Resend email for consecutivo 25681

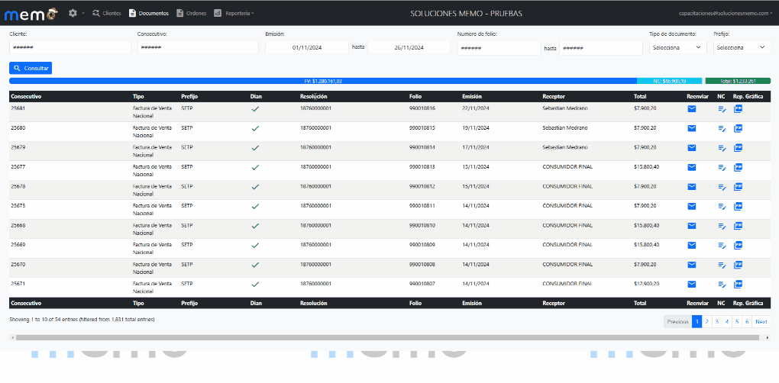coord(692,108)
